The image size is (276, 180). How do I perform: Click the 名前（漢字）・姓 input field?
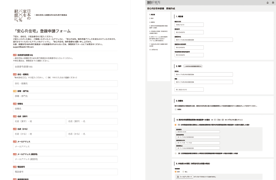pyautogui.click(x=39, y=122)
